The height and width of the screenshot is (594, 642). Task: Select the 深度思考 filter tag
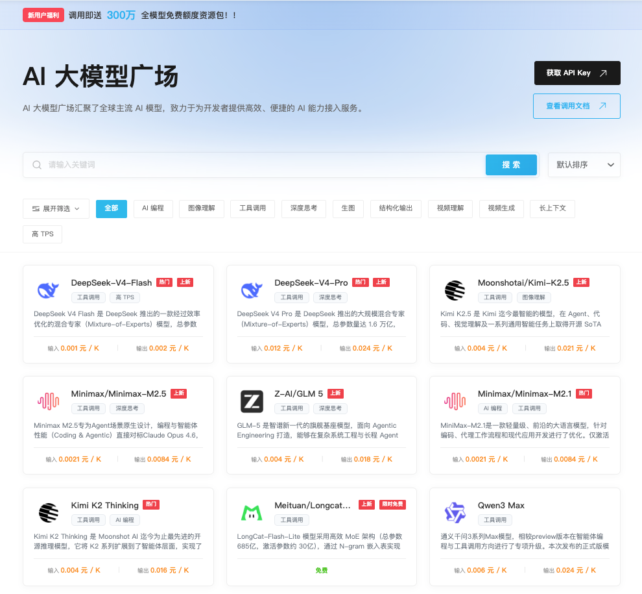coord(303,208)
